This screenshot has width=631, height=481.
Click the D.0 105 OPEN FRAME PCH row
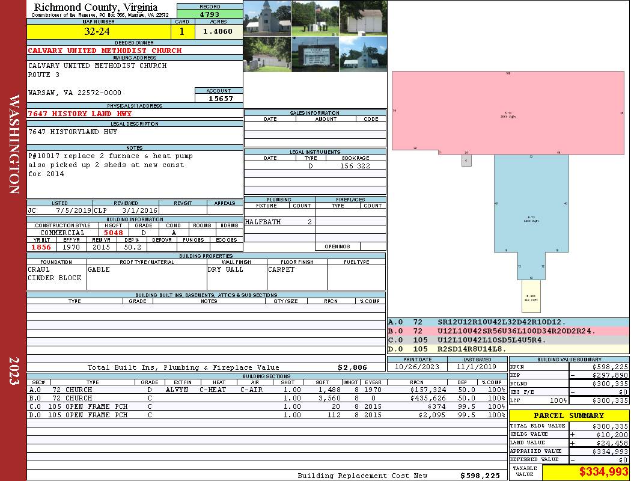coord(266,415)
